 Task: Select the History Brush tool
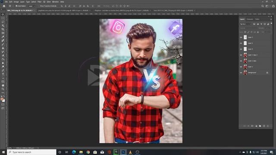(3, 52)
